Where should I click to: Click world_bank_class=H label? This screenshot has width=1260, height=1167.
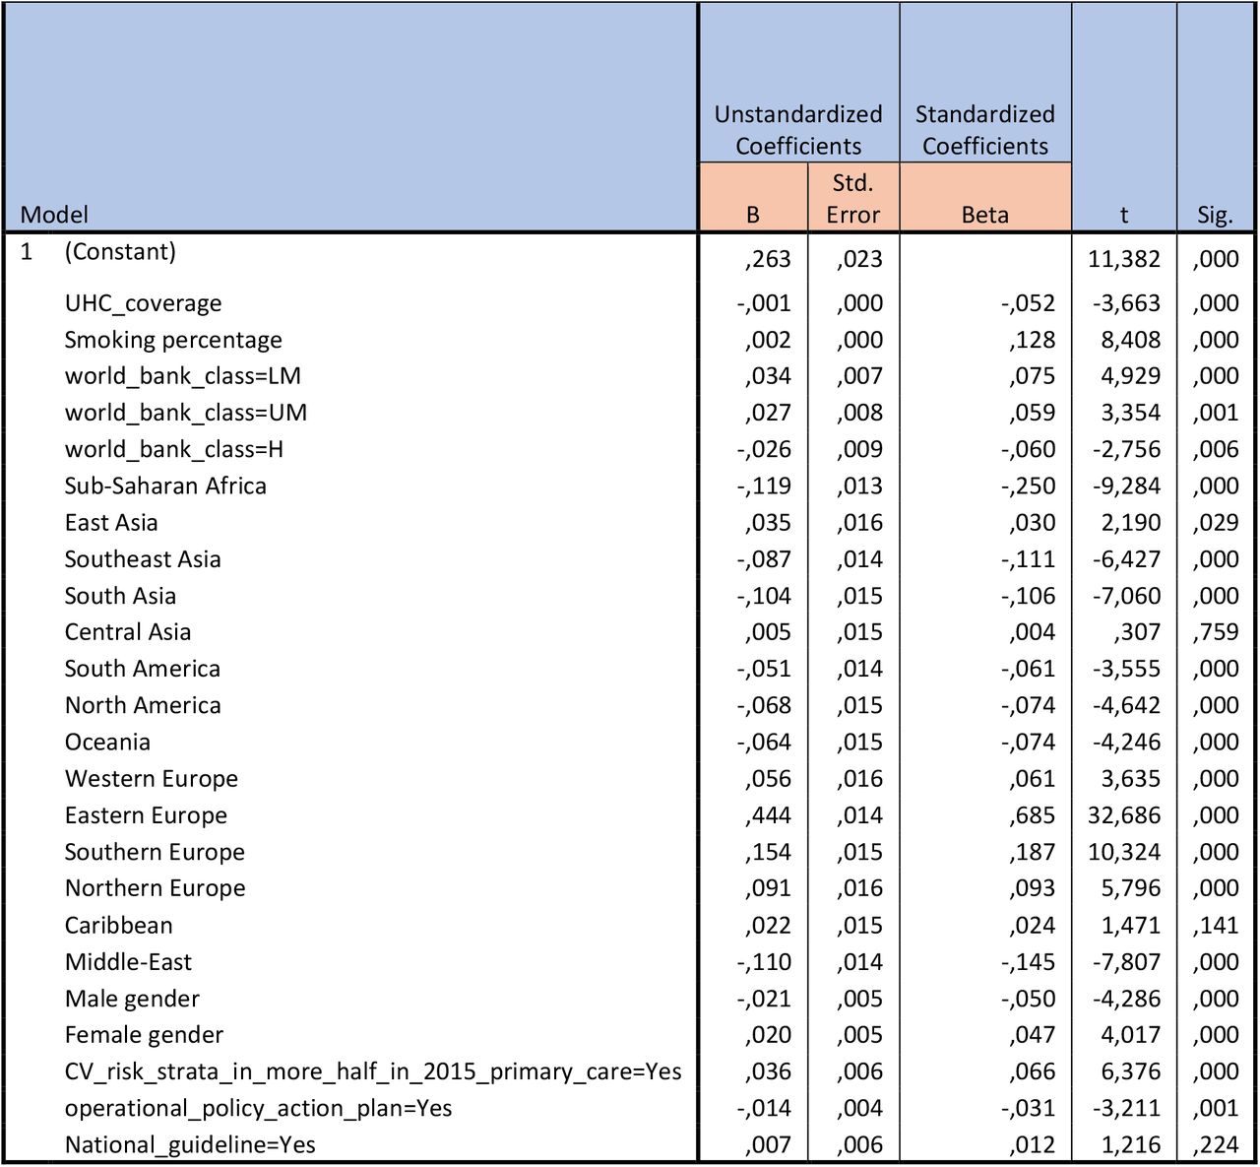tap(174, 449)
